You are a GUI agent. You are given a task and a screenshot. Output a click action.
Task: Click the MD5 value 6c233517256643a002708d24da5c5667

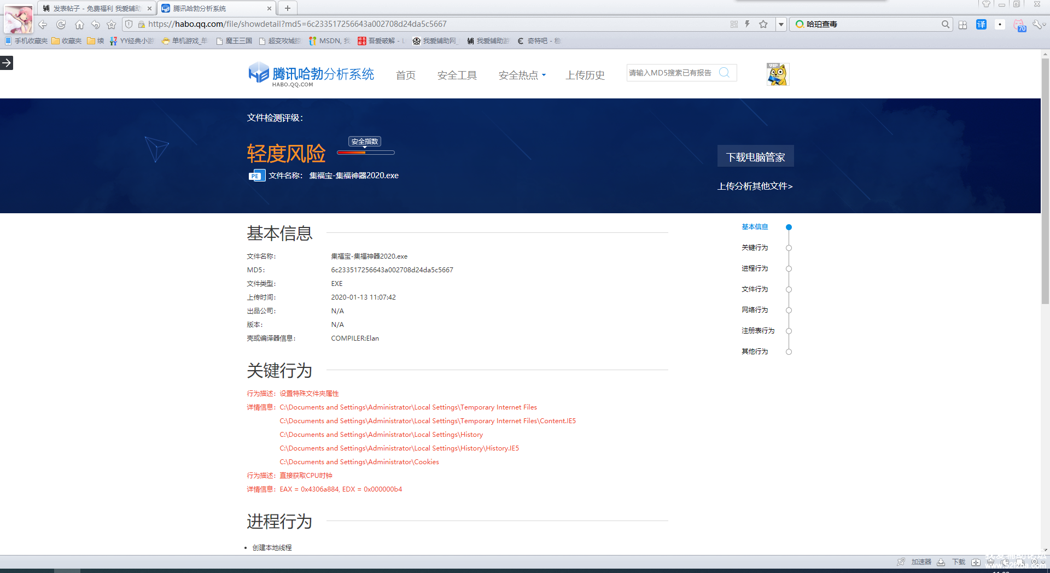pos(392,270)
